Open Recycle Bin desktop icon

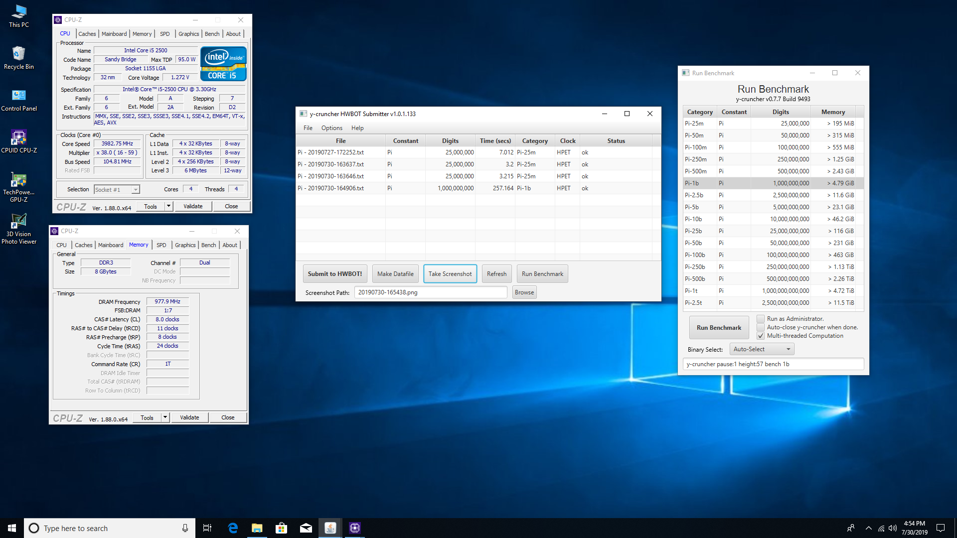click(19, 58)
